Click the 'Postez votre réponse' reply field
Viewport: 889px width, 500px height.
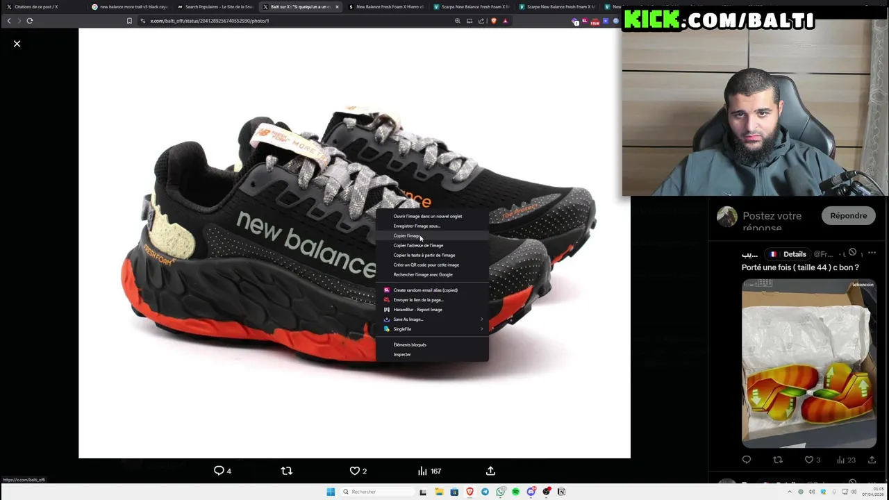(x=772, y=221)
